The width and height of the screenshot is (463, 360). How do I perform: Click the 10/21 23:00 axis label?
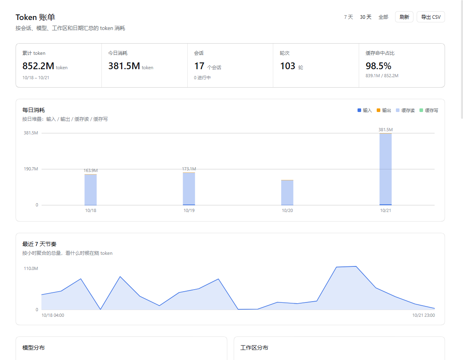tap(423, 315)
